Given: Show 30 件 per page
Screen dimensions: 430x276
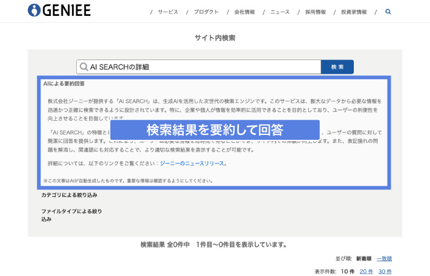Looking at the screenshot, I should (385, 271).
